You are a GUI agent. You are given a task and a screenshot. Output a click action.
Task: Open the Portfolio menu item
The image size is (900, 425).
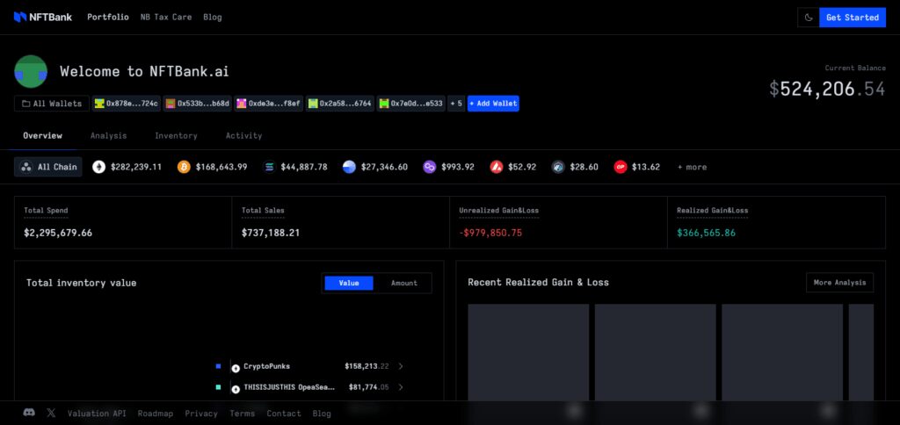pyautogui.click(x=108, y=18)
